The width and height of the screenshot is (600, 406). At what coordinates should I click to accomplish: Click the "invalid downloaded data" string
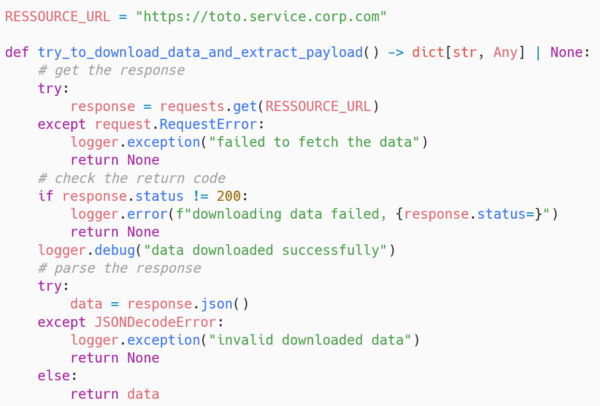pos(310,340)
